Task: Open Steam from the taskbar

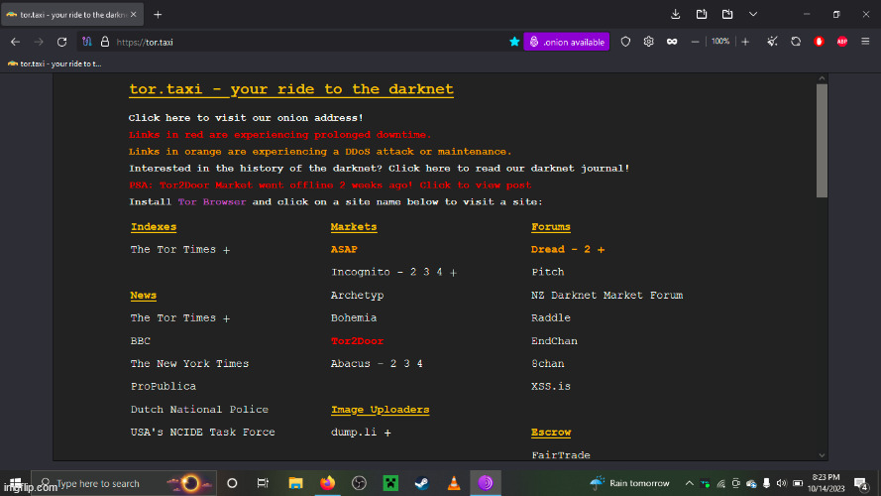Action: click(422, 482)
